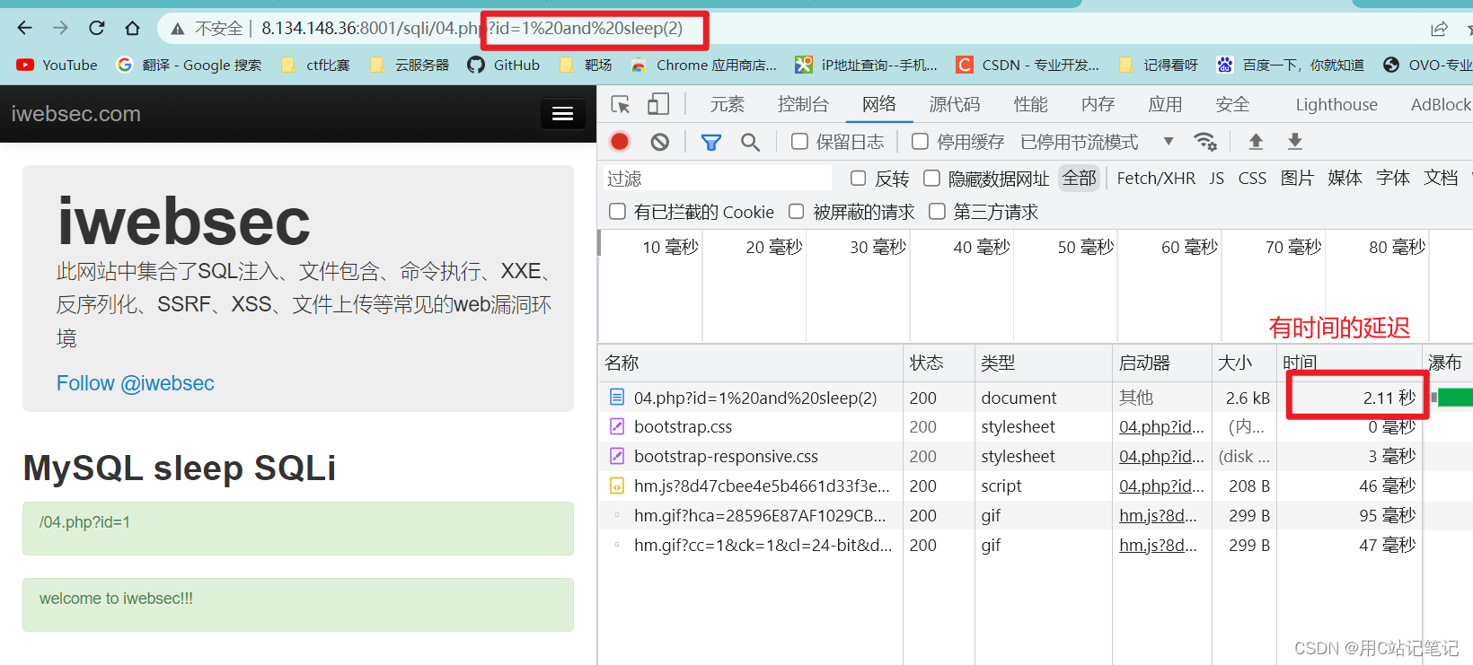Click the address bar URL
The width and height of the screenshot is (1473, 665).
point(472,29)
